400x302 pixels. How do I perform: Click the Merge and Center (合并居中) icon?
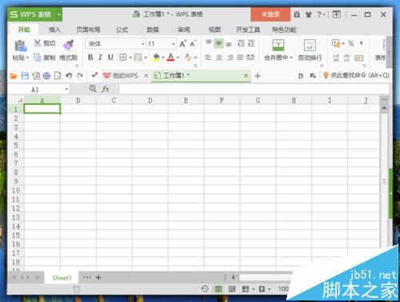click(x=278, y=45)
